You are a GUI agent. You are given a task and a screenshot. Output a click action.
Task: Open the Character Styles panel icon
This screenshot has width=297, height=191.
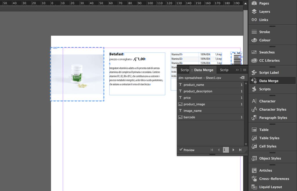(254, 109)
